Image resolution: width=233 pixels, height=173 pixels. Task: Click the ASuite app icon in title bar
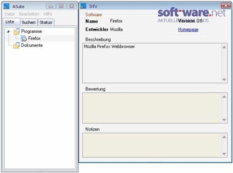click(7, 6)
